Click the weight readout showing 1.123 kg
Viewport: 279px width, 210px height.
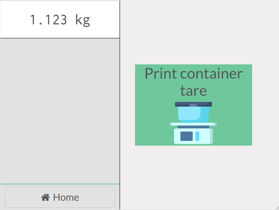coord(60,19)
